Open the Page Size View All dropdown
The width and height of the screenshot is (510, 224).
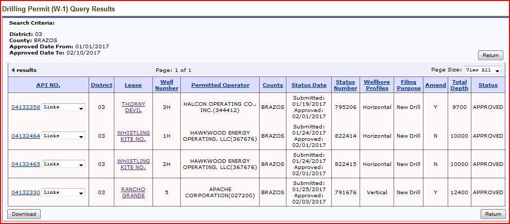[483, 70]
